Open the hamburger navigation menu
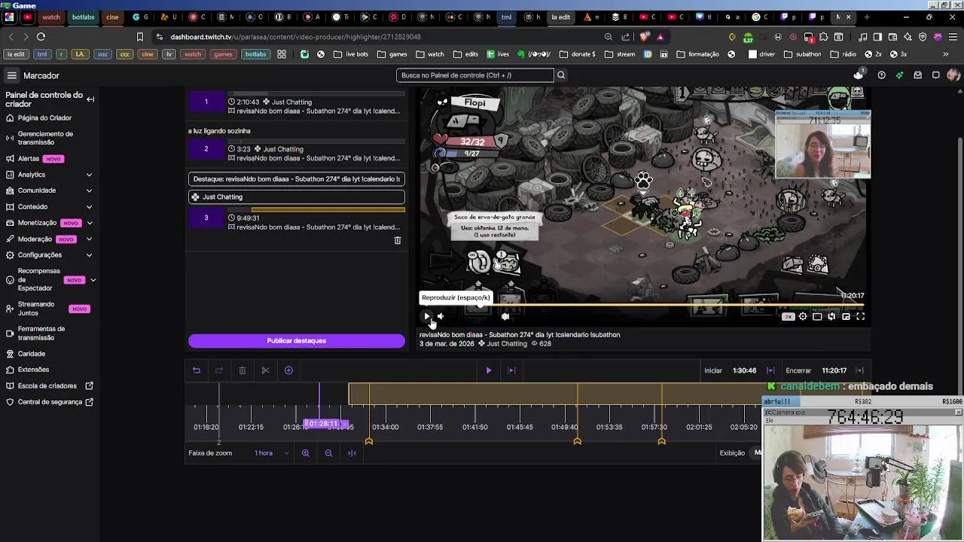Viewport: 964px width, 542px height. [12, 75]
